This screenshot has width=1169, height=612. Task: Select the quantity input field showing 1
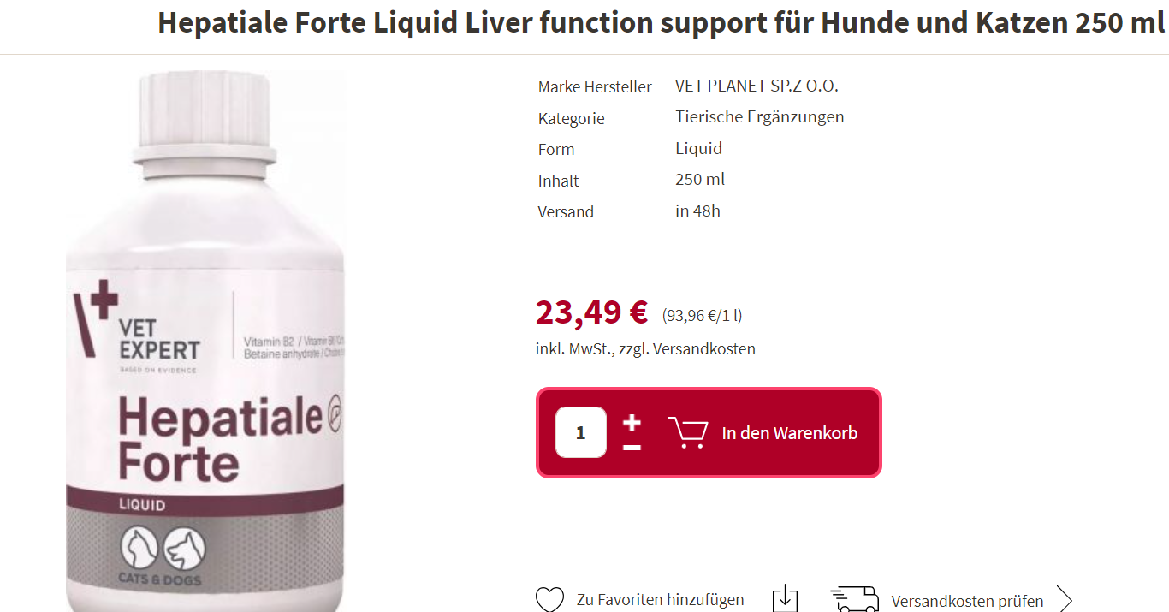click(581, 432)
